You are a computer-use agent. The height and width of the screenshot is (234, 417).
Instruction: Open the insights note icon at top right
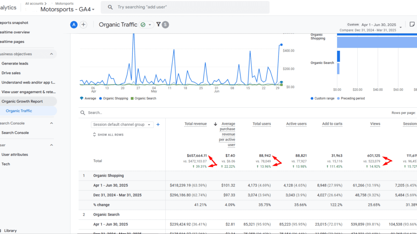click(412, 24)
